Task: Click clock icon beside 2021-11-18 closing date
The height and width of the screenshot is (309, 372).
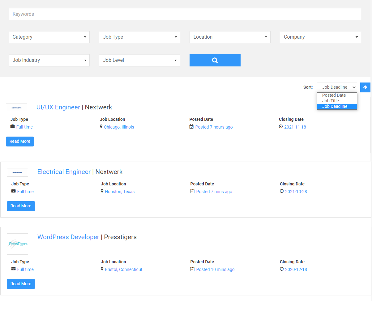Action: 281,127
